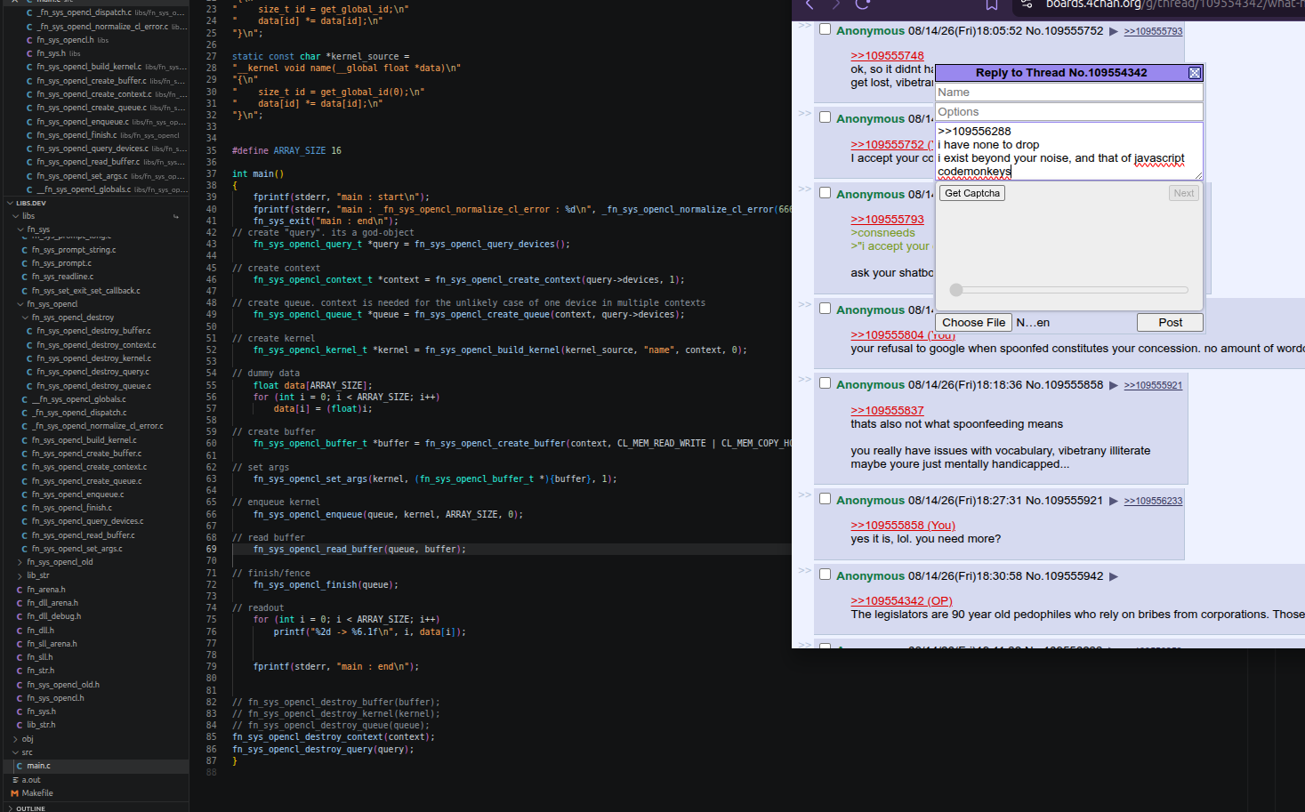Click the Get Captcha button

[x=972, y=193]
